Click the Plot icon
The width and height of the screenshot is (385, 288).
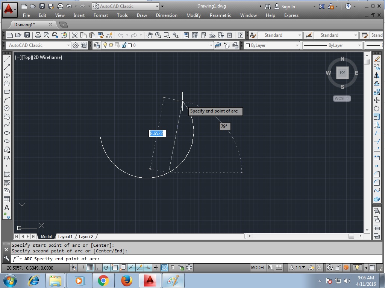coord(37,35)
